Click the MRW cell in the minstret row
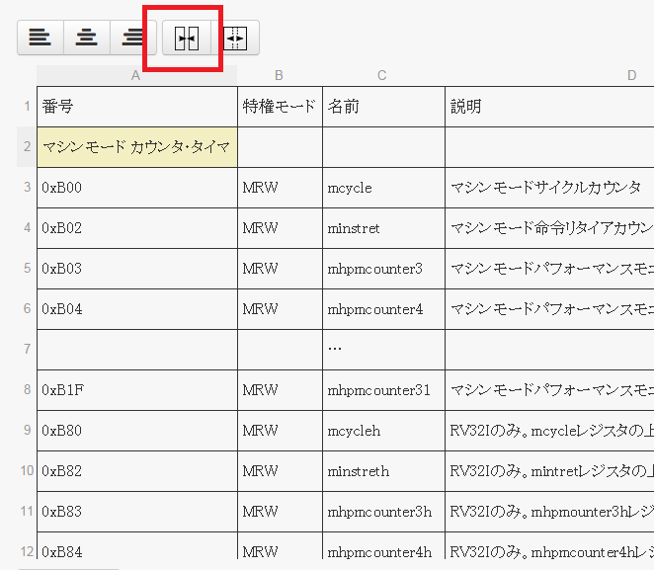 click(280, 227)
